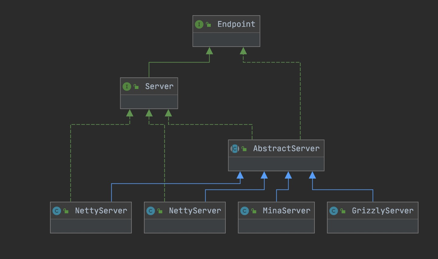Viewport: 438px width, 259px height.
Task: Click the empty members area of Server
Action: click(x=149, y=102)
